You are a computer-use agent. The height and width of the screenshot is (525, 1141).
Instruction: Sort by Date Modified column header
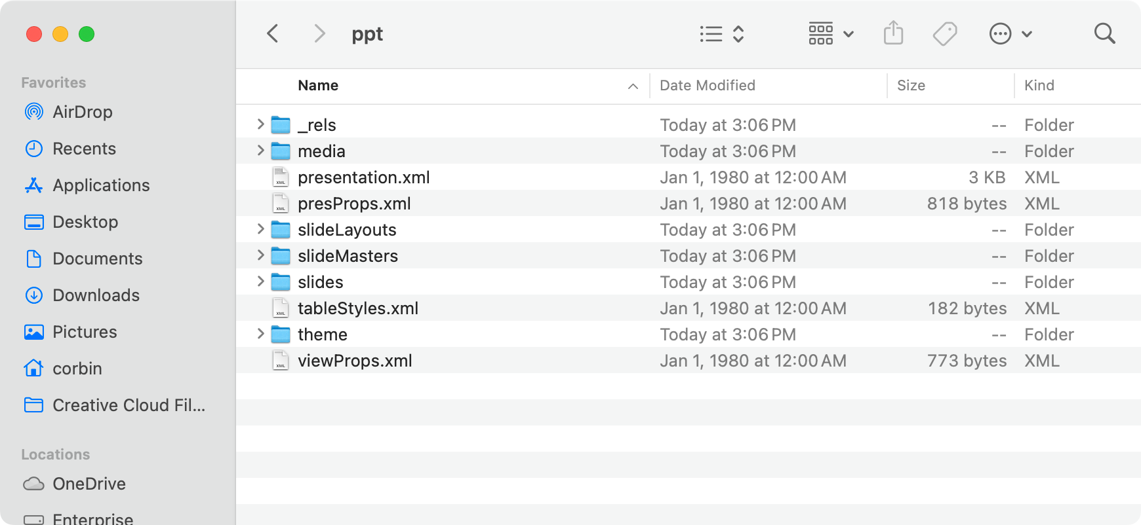708,85
